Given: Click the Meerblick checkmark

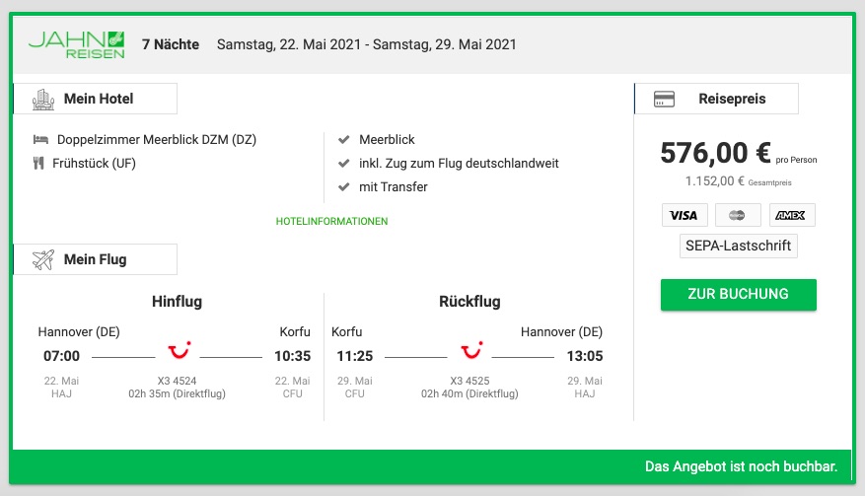Looking at the screenshot, I should 343,140.
